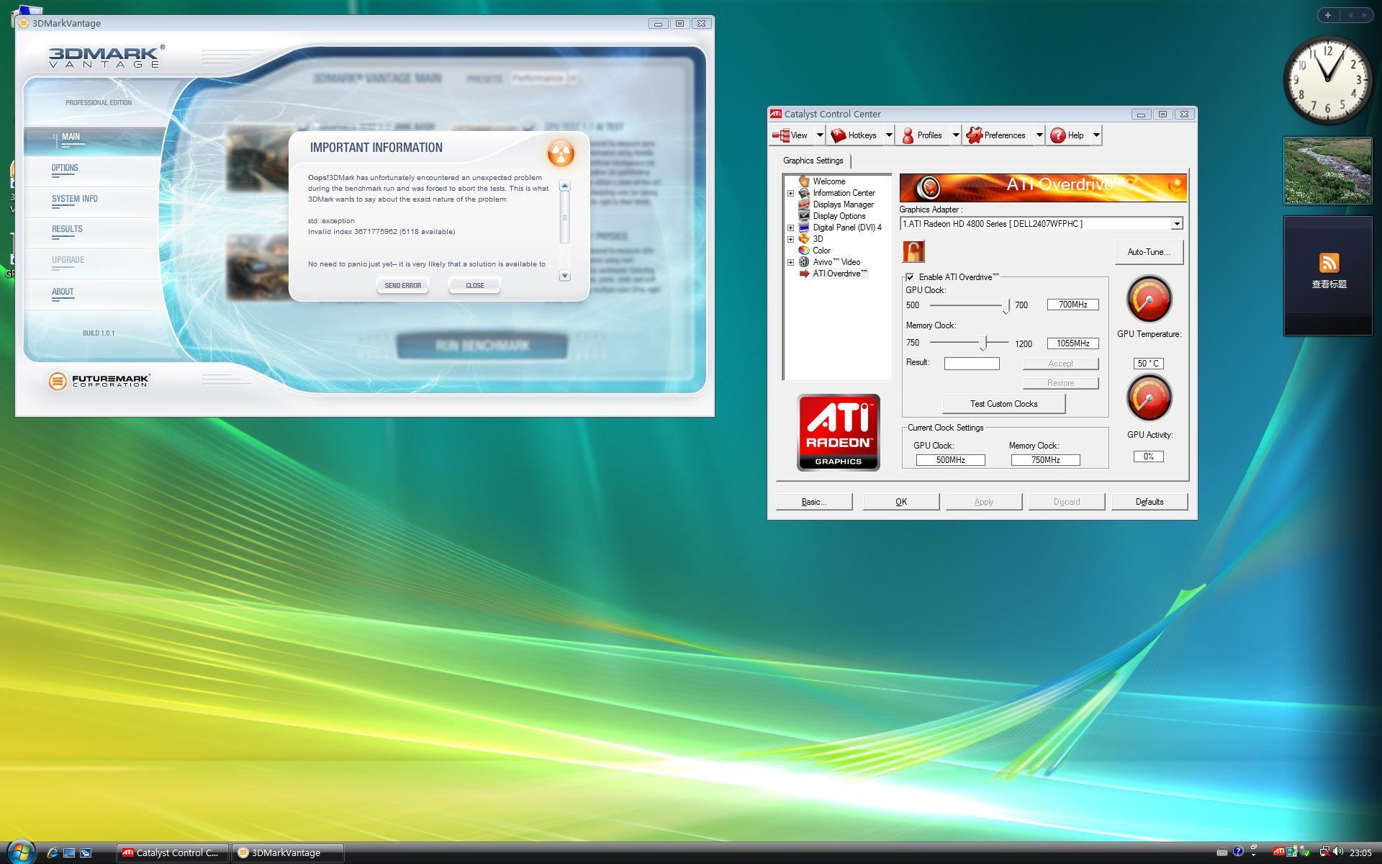
Task: Expand the Avivo Video tree node
Action: 790,262
